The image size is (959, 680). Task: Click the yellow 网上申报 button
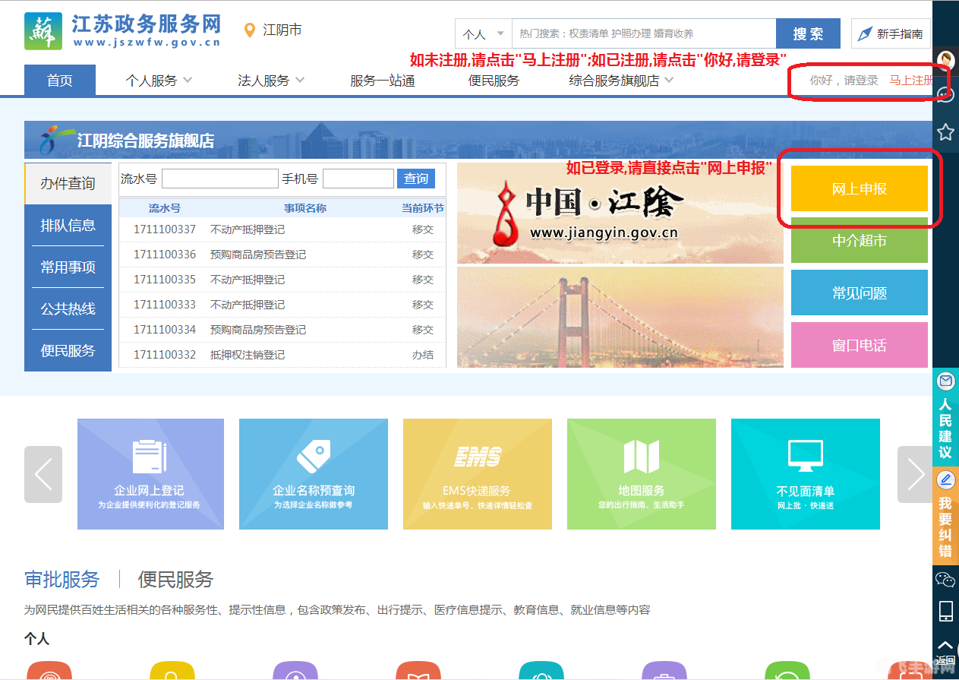(859, 187)
